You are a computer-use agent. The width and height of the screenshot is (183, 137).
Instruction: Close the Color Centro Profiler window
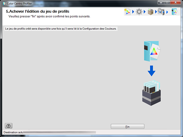pyautogui.click(x=176, y=2)
